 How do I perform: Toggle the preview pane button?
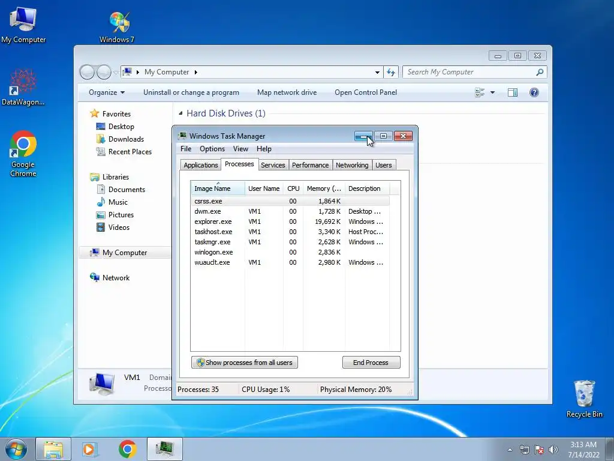tap(513, 92)
